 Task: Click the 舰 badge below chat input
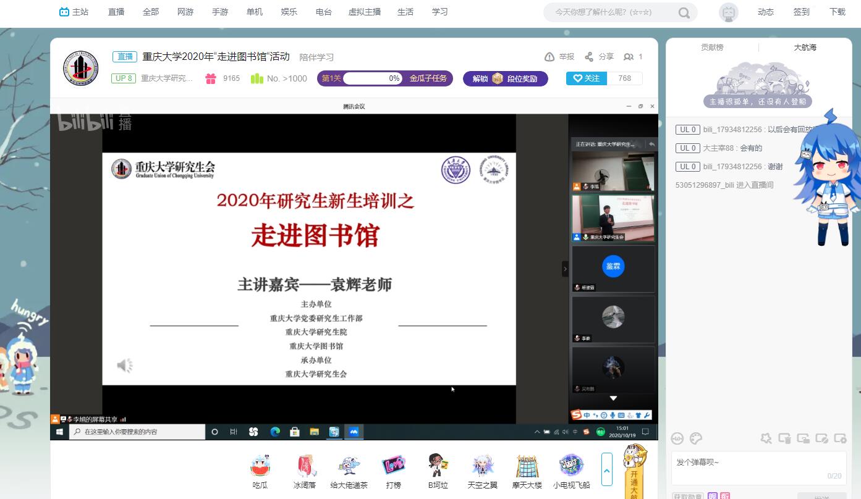coord(713,496)
